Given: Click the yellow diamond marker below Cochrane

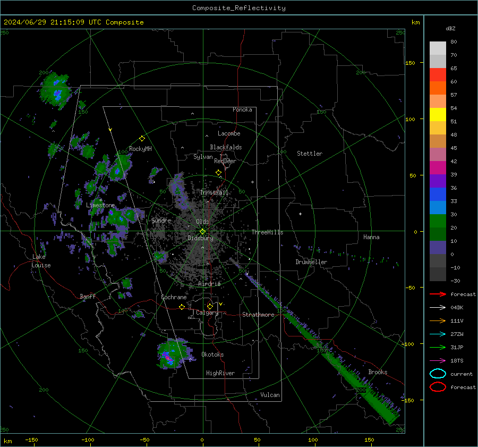Looking at the screenshot, I should coord(182,307).
